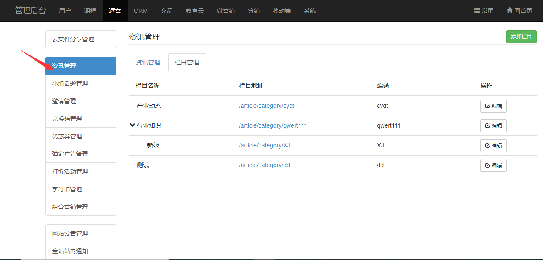Open the /article/category/dd link
Screen dimensions: 543x260
click(x=264, y=165)
